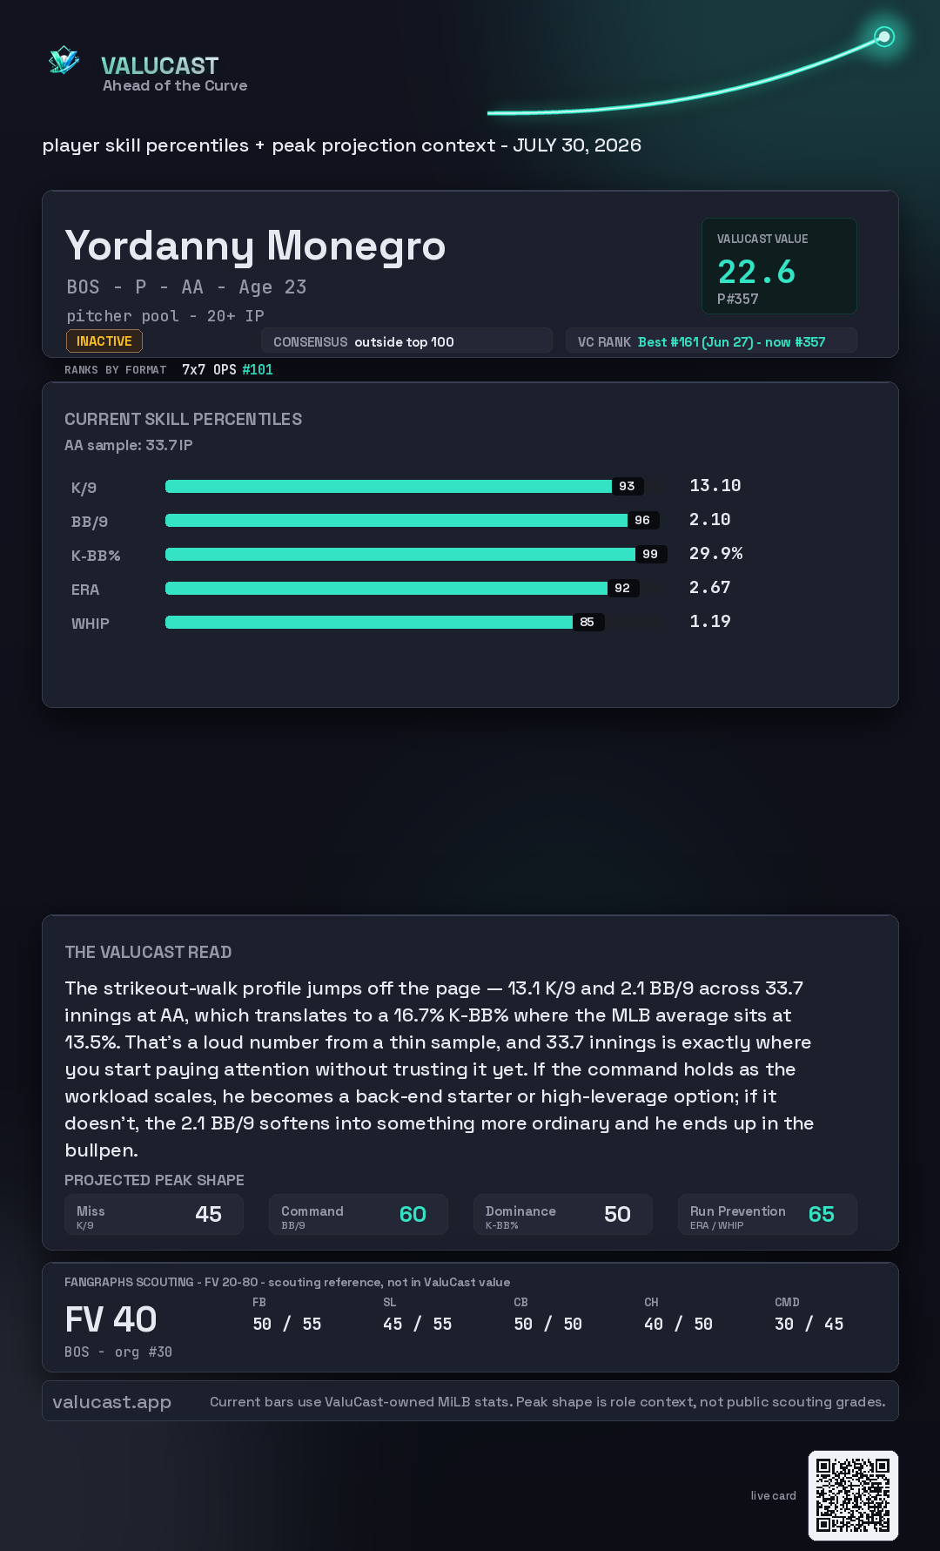The width and height of the screenshot is (940, 1551).
Task: Select the Miss K/9 45 tile
Action: tap(154, 1214)
